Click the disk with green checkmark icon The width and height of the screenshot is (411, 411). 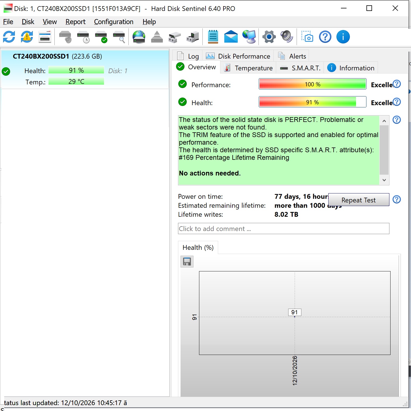(101, 37)
